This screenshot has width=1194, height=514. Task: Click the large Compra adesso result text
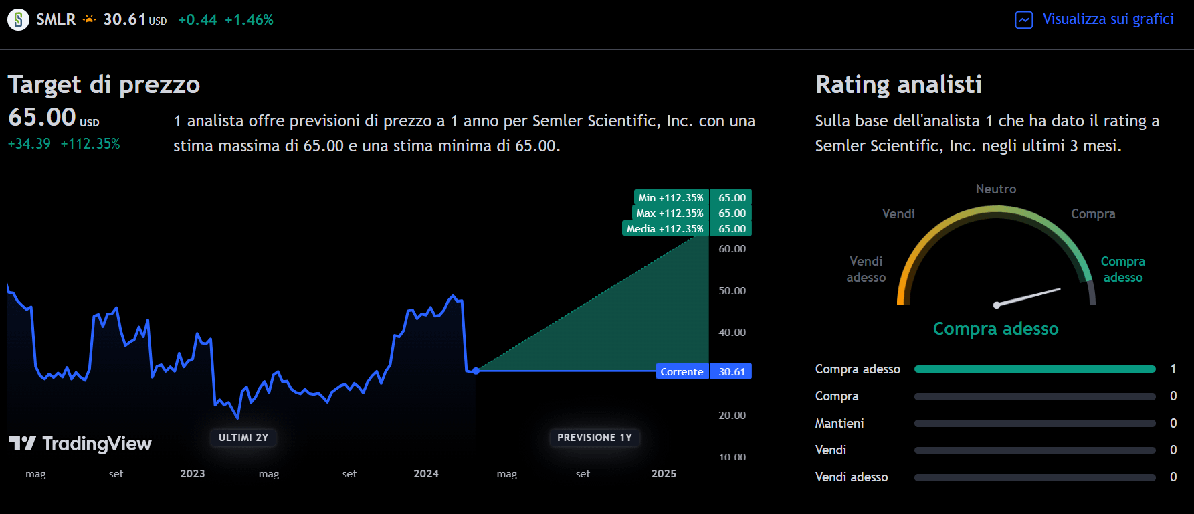996,329
